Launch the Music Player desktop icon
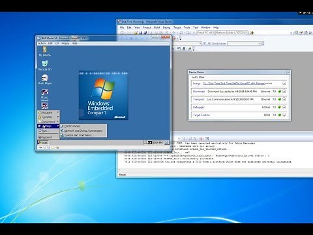This screenshot has width=313, height=235. point(45,80)
